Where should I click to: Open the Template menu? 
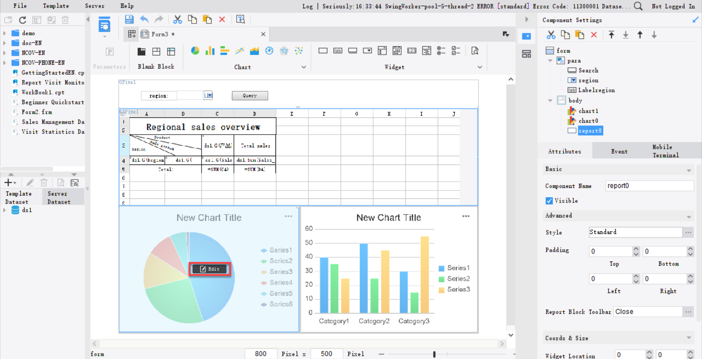coord(56,6)
